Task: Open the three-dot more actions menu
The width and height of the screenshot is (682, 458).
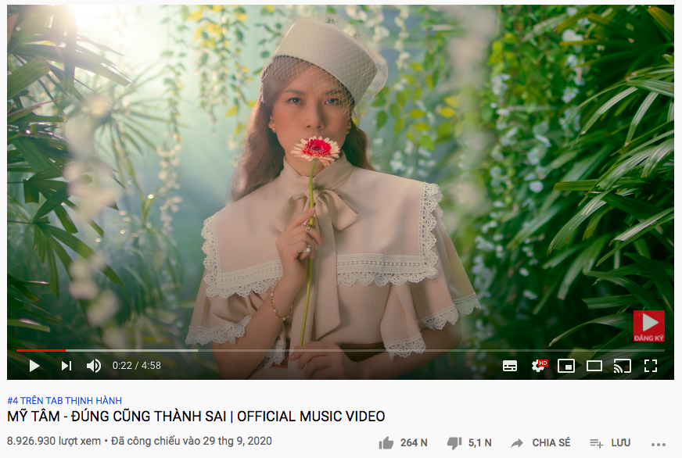Action: 659,444
